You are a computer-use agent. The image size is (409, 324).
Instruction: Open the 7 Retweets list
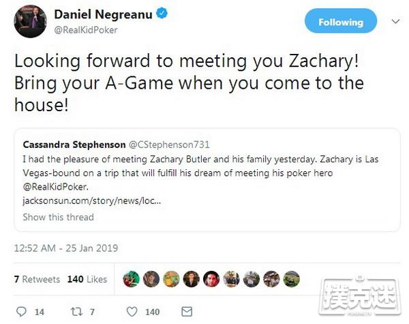pyautogui.click(x=37, y=279)
